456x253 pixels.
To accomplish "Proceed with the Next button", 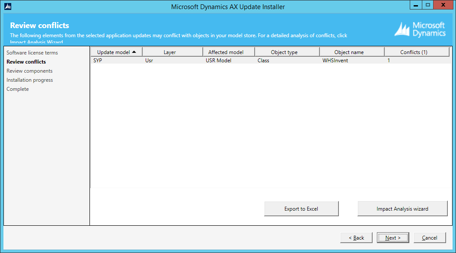I will click(392, 237).
